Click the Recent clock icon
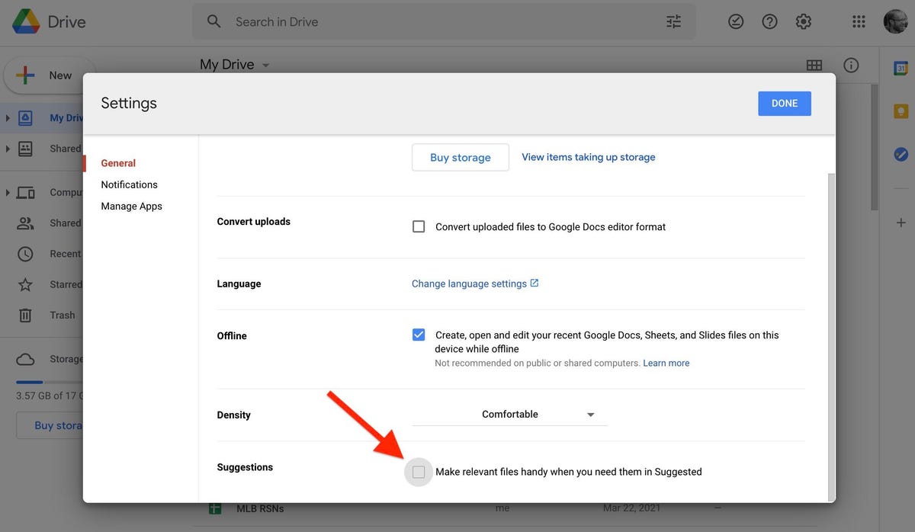 pyautogui.click(x=25, y=254)
